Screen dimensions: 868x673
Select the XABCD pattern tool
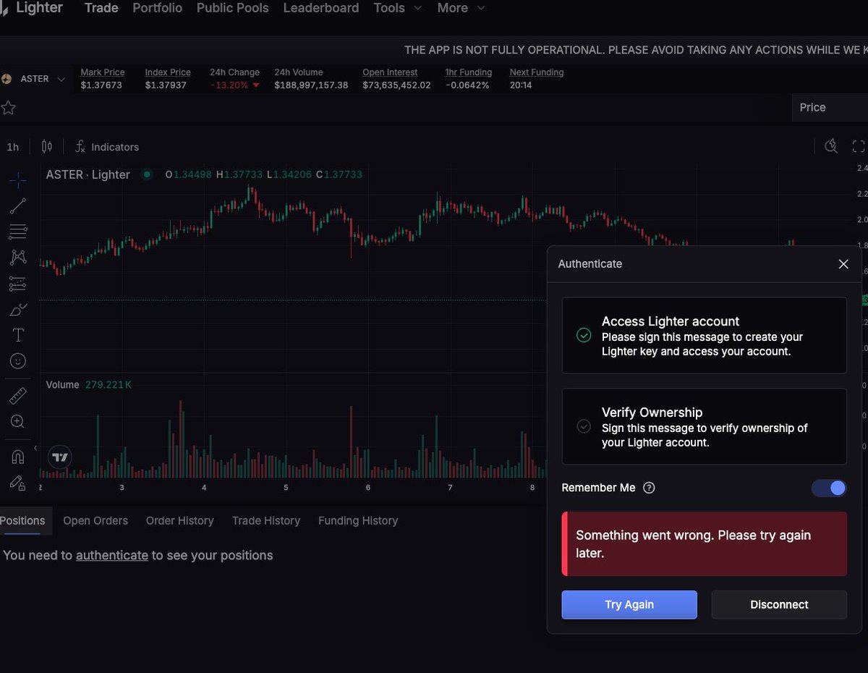tap(18, 258)
